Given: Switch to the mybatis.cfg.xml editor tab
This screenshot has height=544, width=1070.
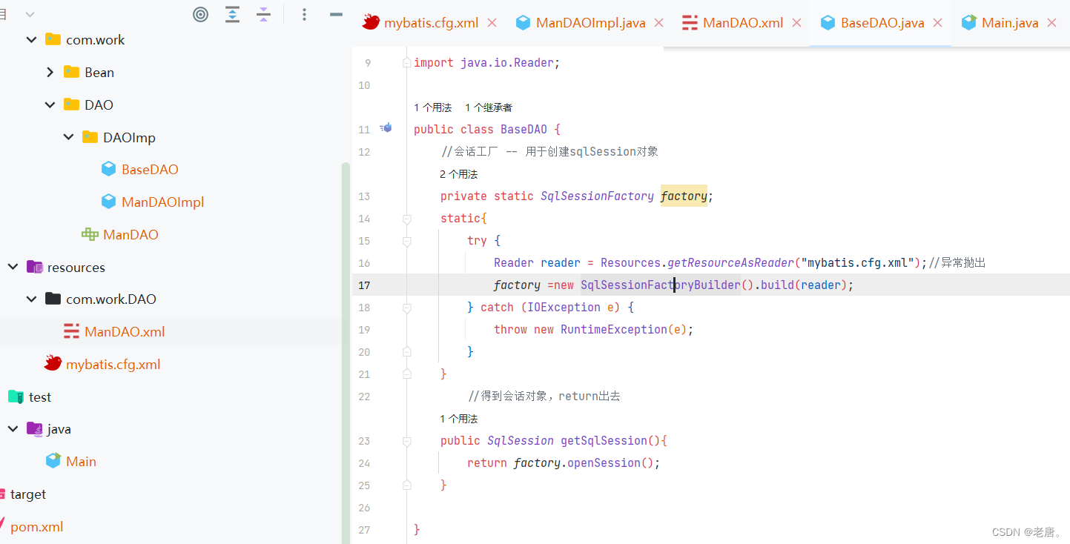Looking at the screenshot, I should [431, 23].
